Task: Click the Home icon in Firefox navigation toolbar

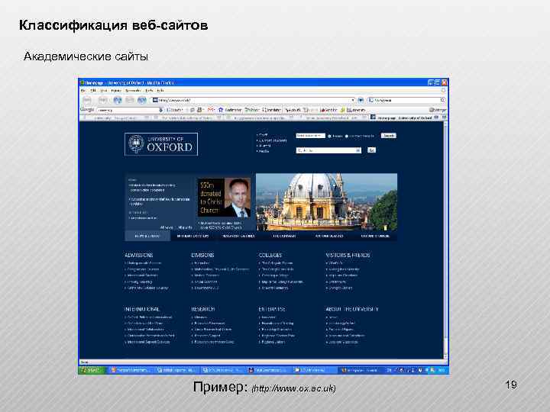Action: (142, 100)
